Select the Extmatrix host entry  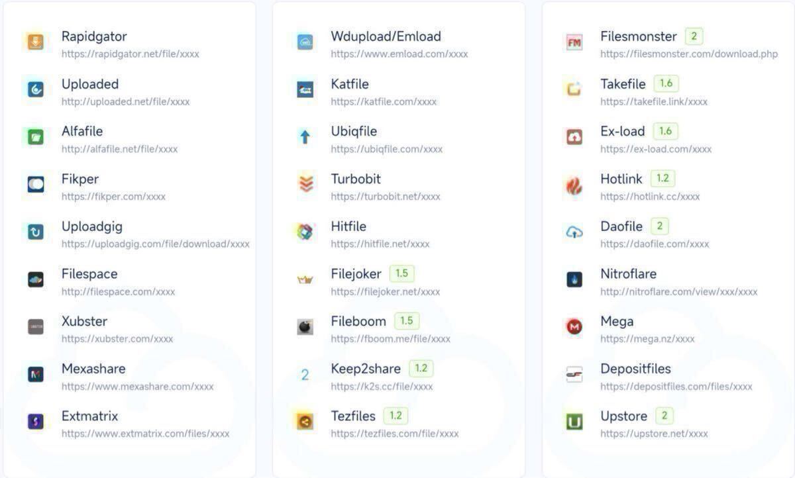tap(89, 416)
